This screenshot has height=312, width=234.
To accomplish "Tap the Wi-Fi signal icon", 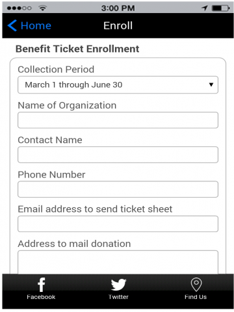I will (x=43, y=8).
